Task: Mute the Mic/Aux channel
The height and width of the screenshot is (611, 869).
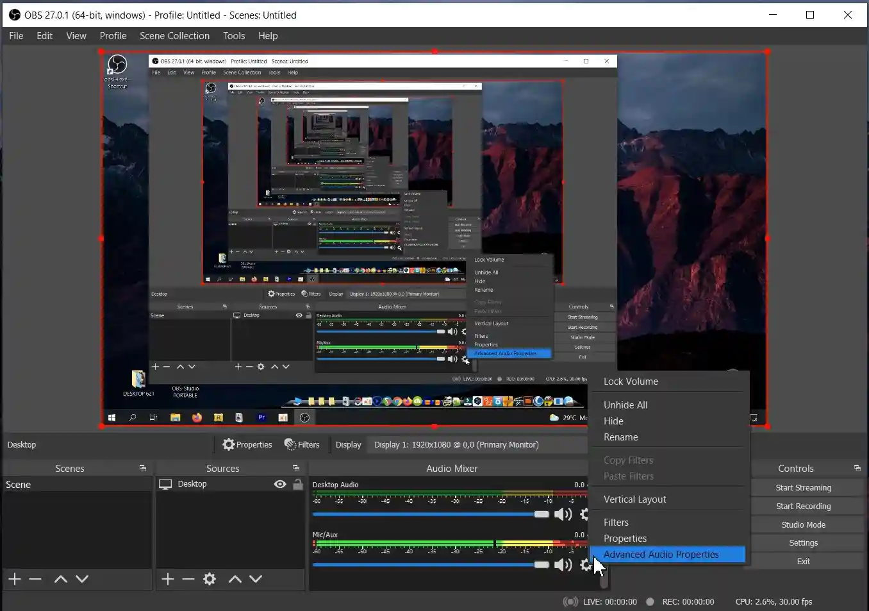Action: [563, 565]
